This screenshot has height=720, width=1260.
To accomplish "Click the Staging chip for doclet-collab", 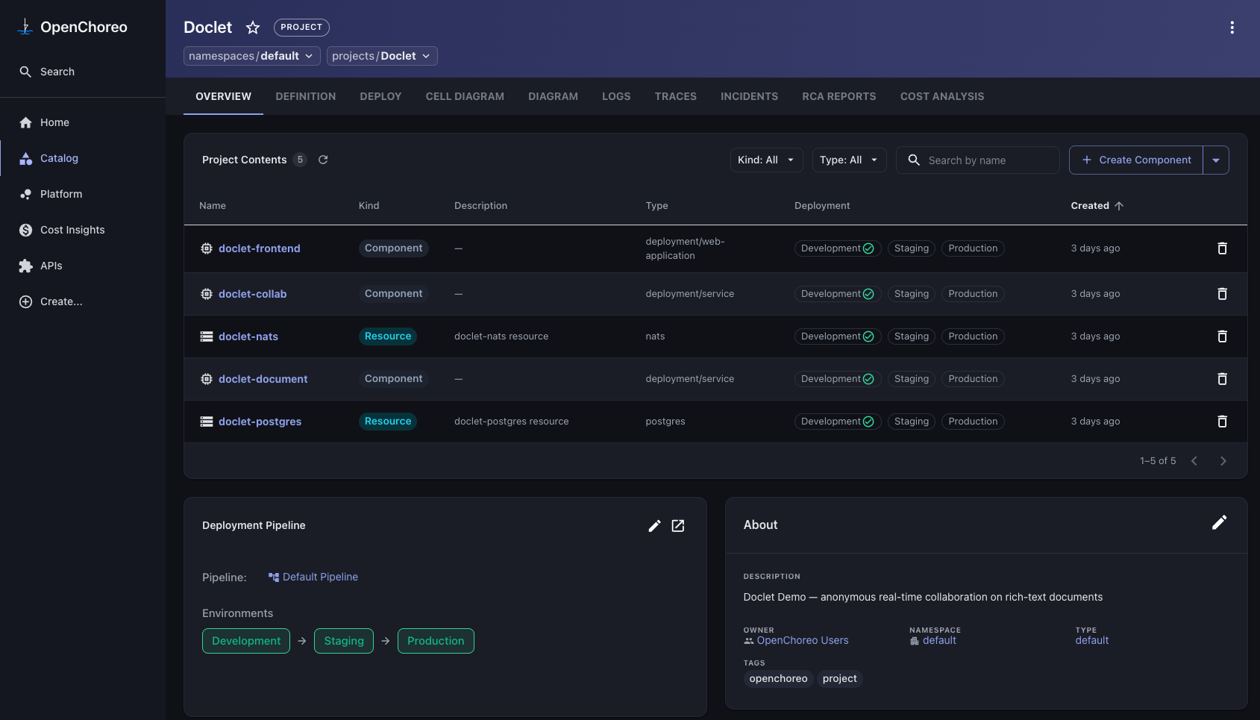I will [912, 294].
